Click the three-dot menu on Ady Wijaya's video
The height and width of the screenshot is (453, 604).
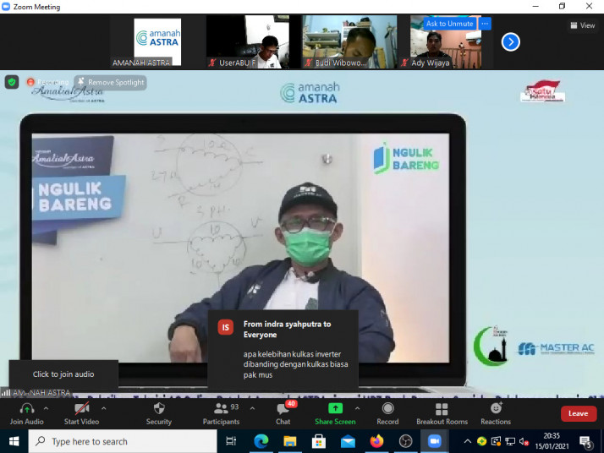pos(485,24)
